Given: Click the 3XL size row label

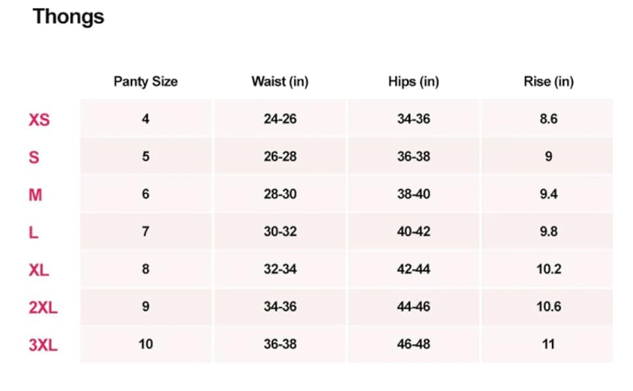Looking at the screenshot, I should [x=43, y=345].
